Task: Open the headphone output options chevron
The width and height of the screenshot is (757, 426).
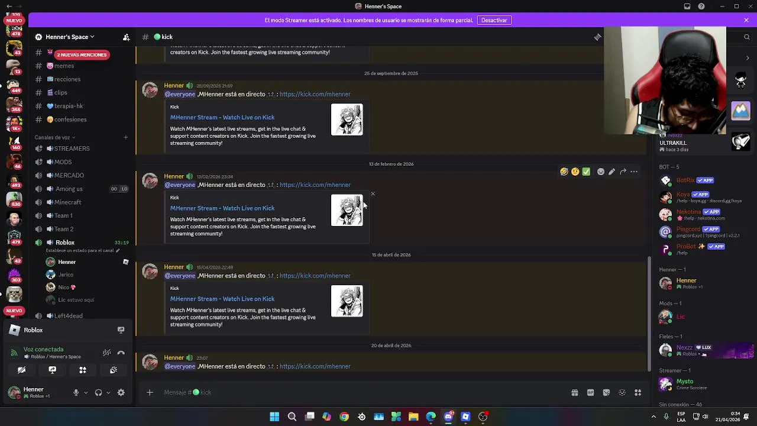Action: 108,392
